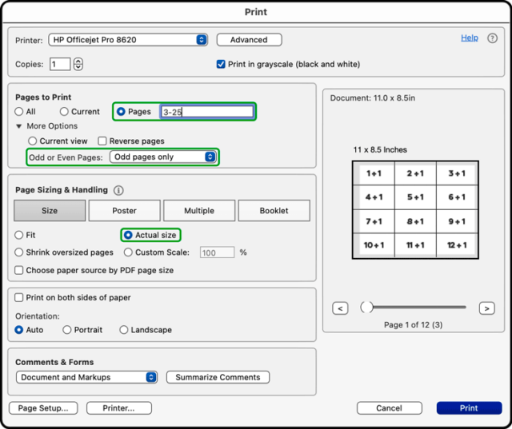Switch to the Booklet tab
Screen dimensions: 512x429
[x=274, y=211]
